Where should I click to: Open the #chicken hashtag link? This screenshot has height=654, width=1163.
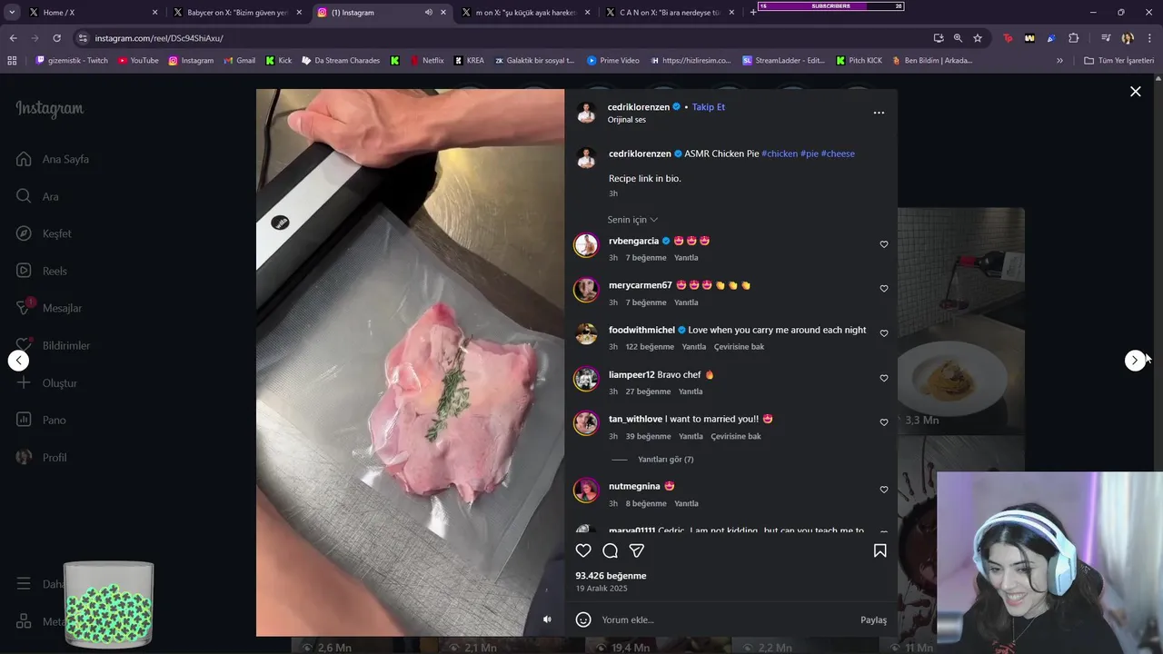(780, 154)
